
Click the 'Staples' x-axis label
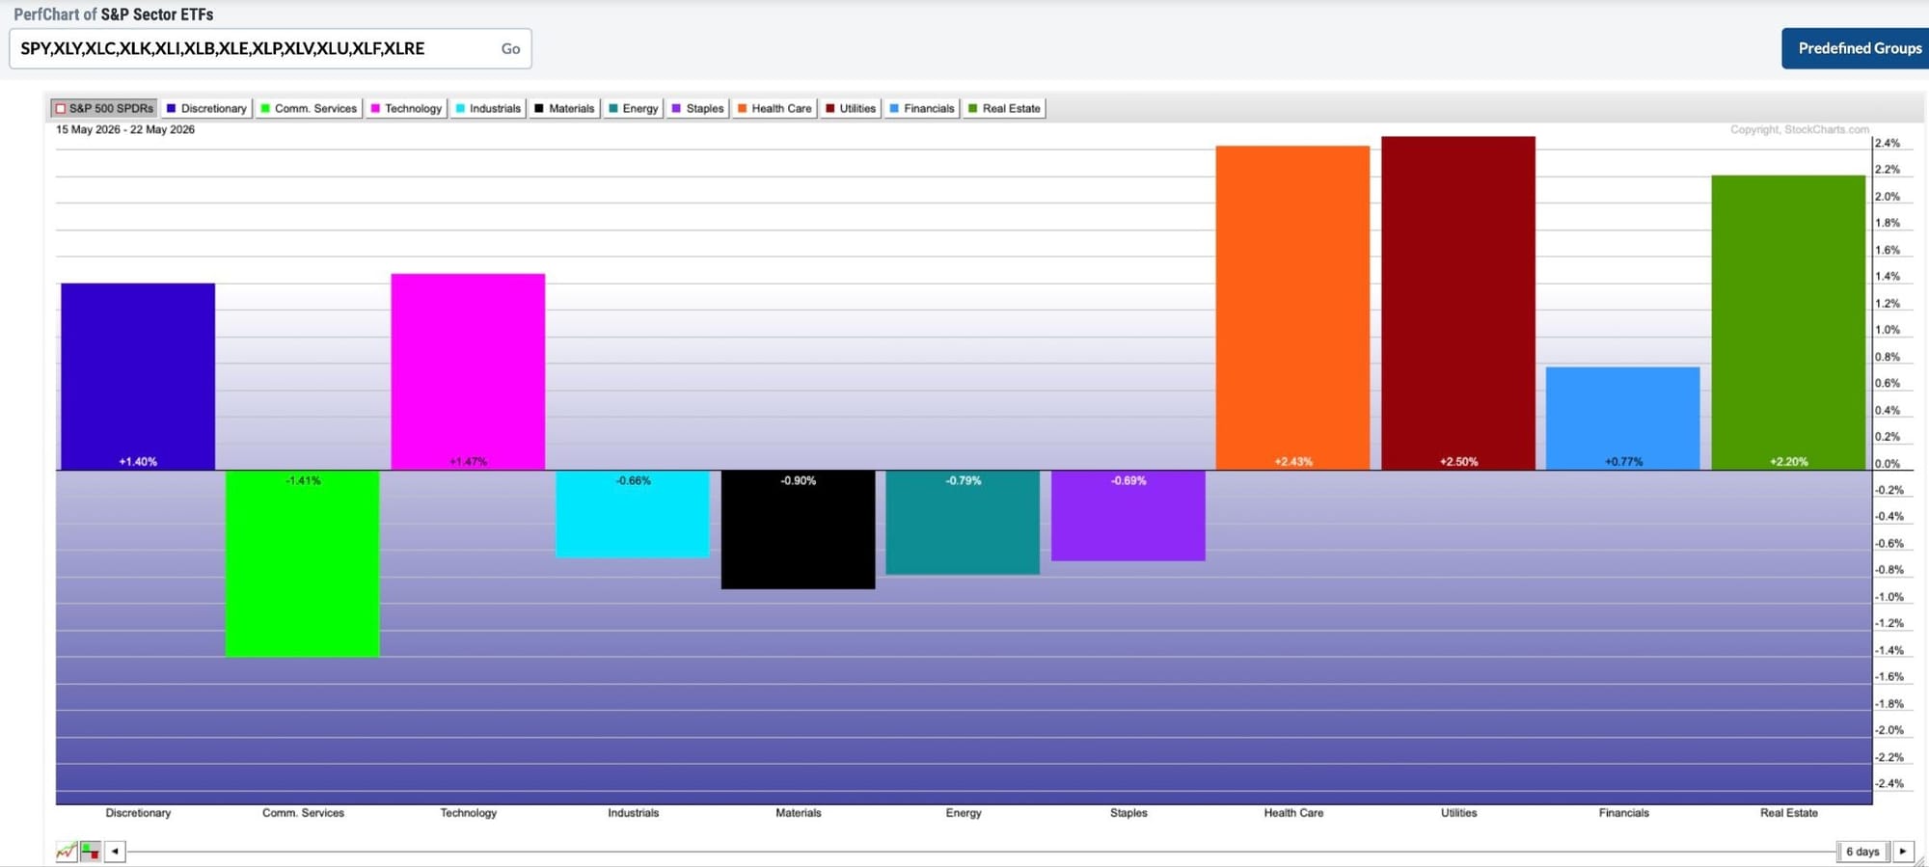(x=1128, y=813)
